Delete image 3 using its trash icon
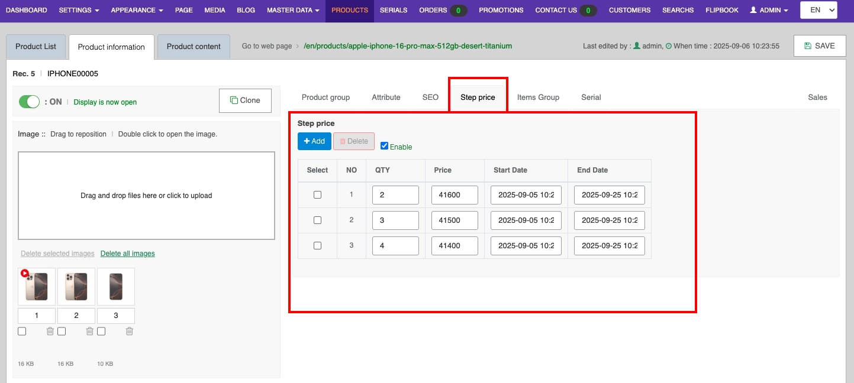 pos(130,332)
